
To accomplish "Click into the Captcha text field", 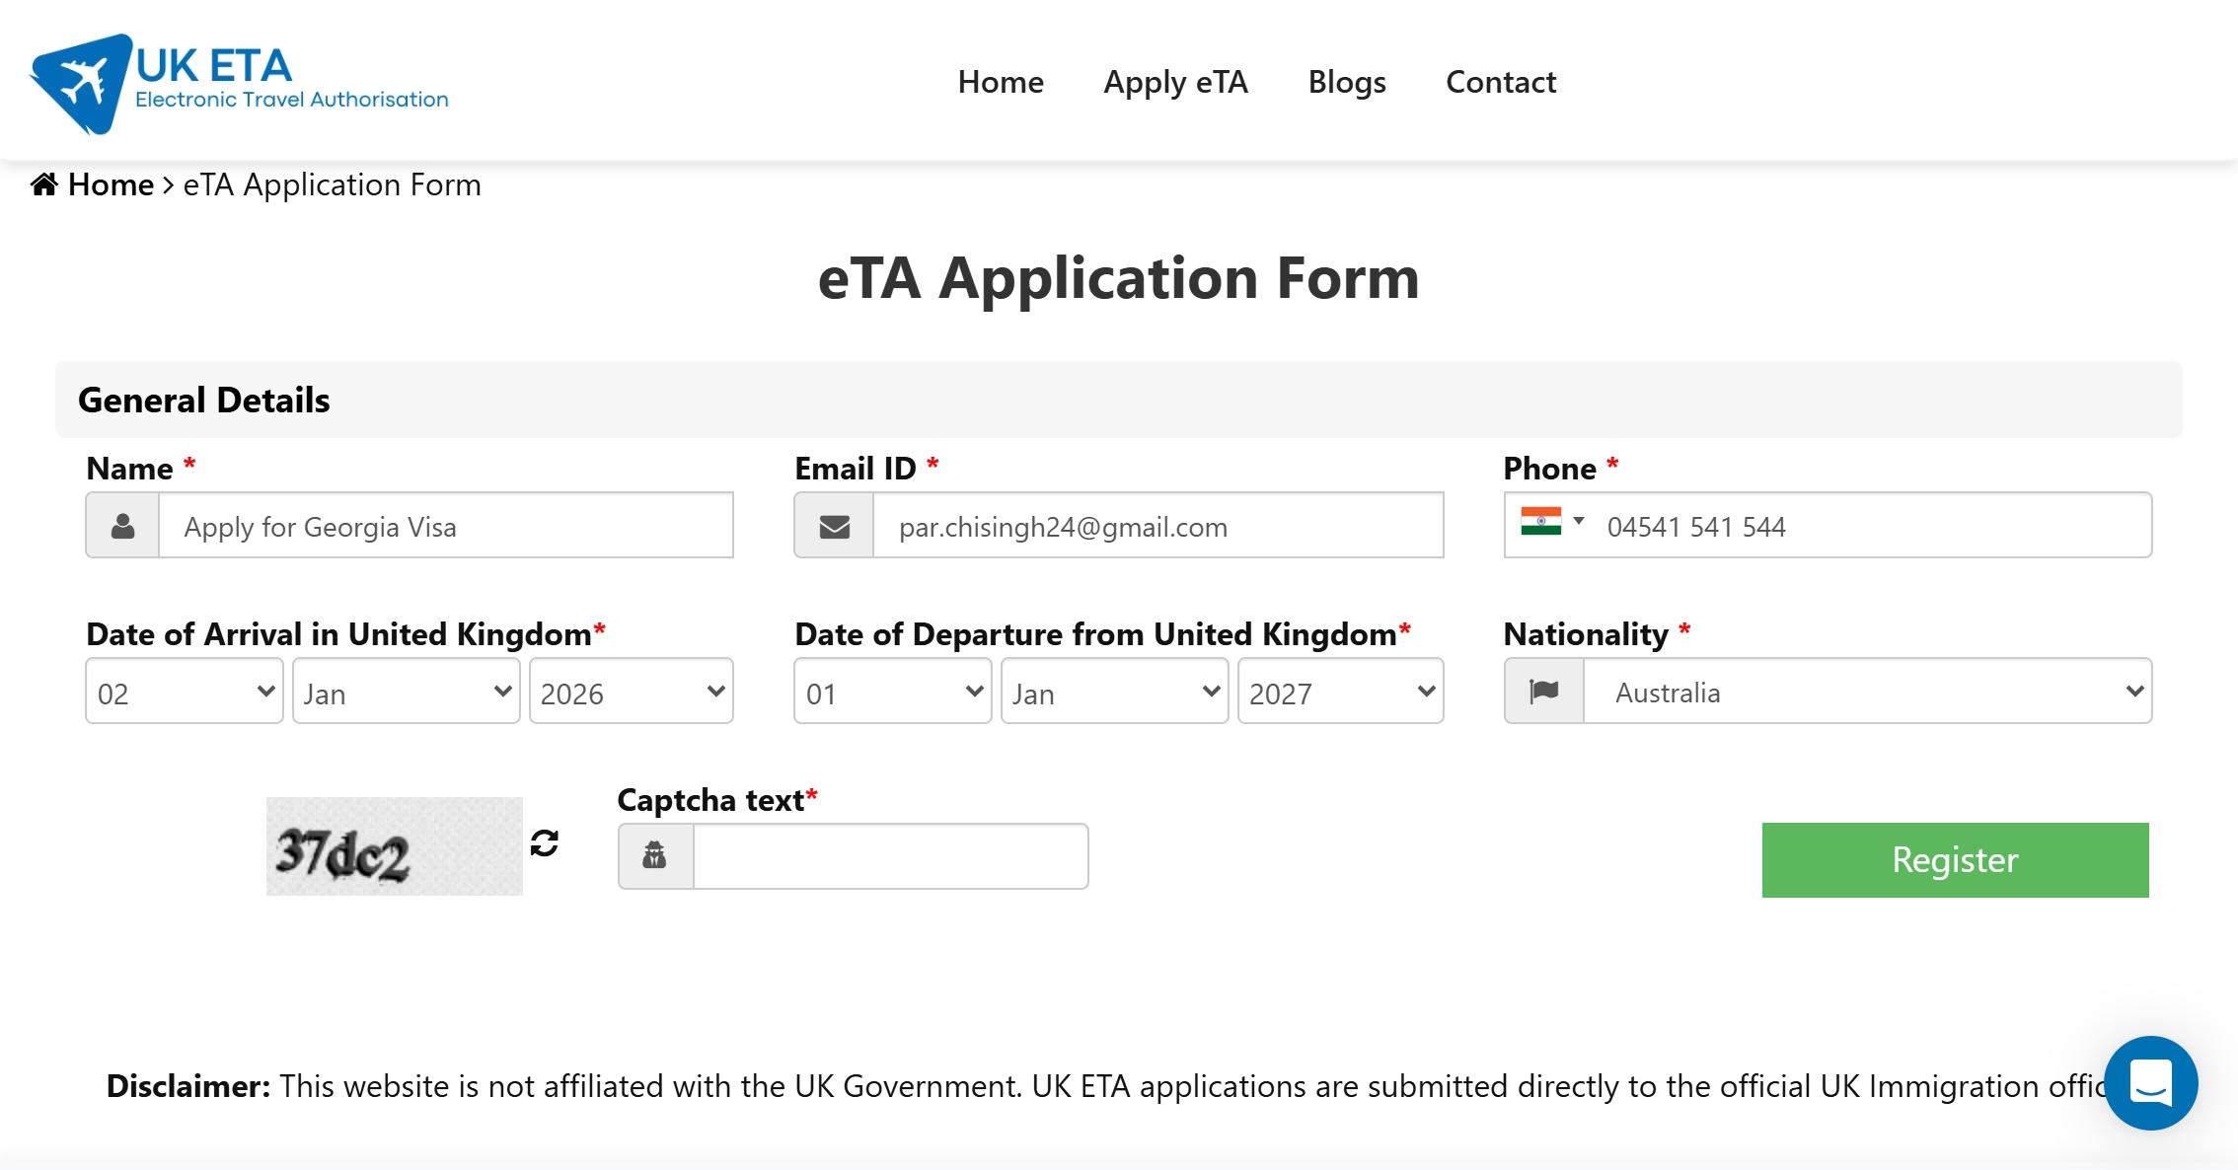I will 890,856.
